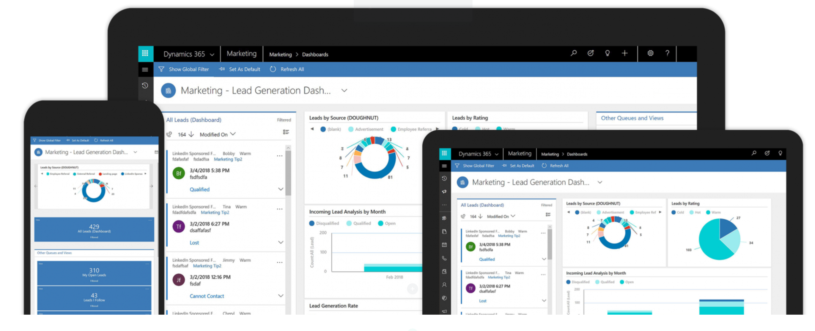Toggle Landing page legend on phone
Screen dimensions: 815x331
click(x=108, y=174)
